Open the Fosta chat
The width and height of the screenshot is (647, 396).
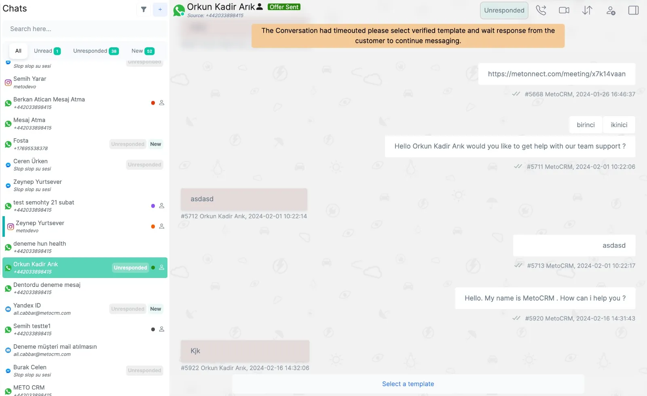(x=85, y=144)
